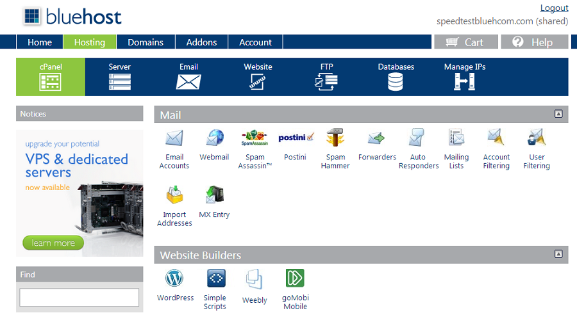
Task: Collapse the Website Builders section
Action: pyautogui.click(x=558, y=254)
